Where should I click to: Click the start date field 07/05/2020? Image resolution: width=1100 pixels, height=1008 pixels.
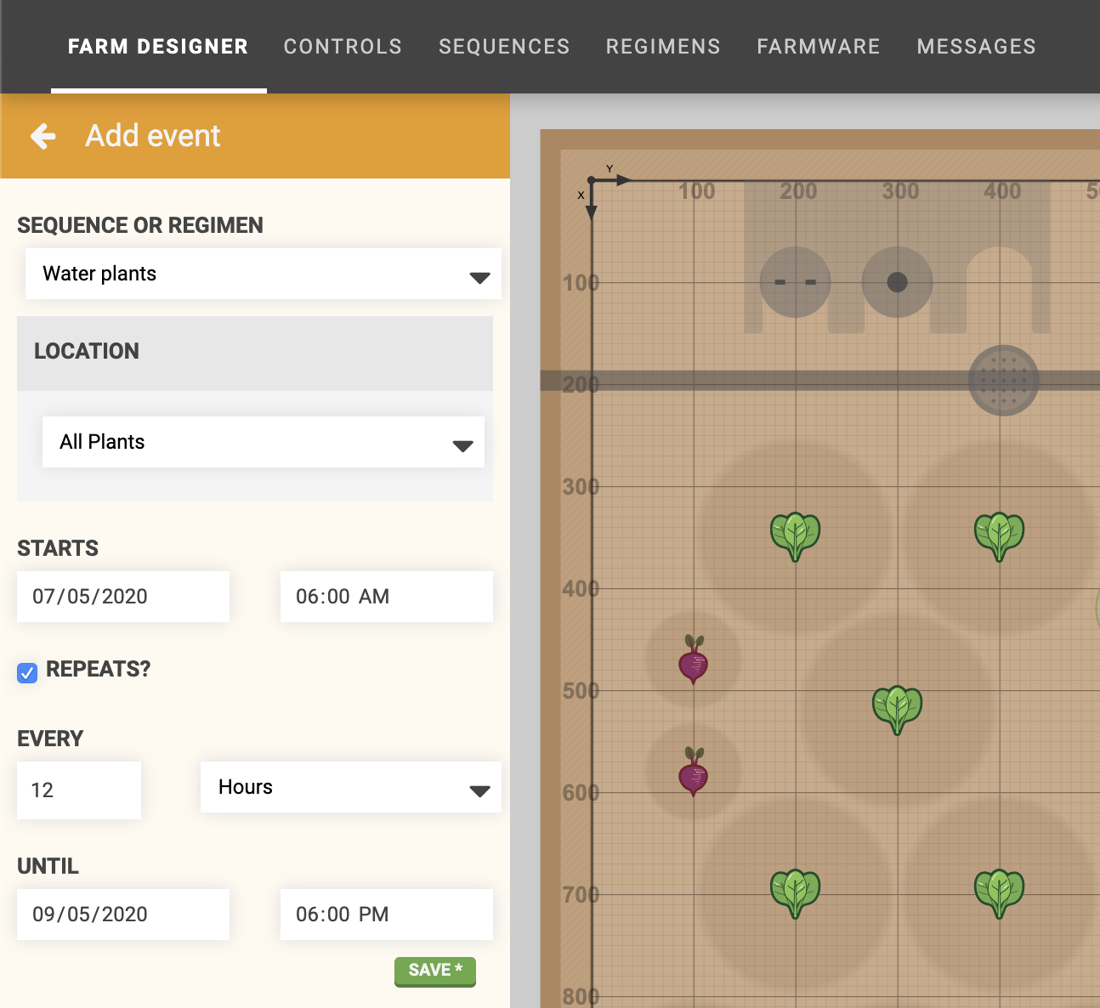pyautogui.click(x=123, y=597)
